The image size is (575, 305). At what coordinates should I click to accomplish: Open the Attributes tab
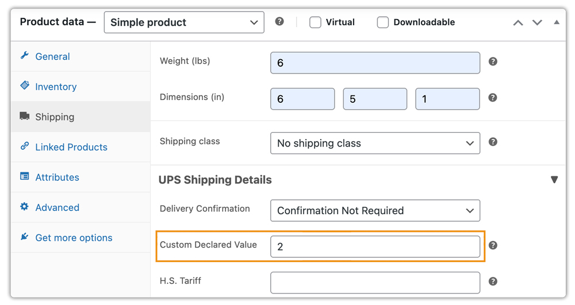[80, 177]
